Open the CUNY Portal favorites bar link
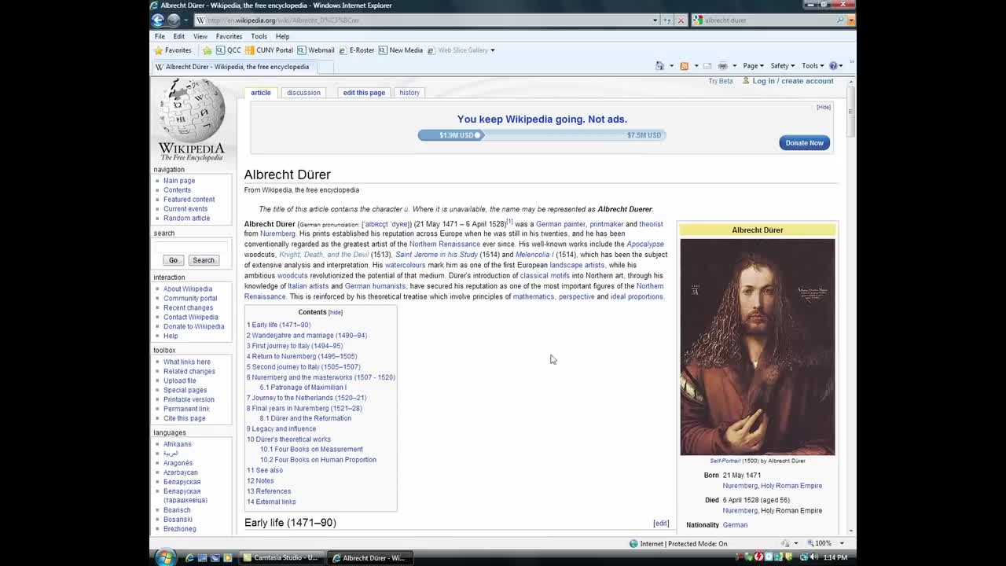1006x566 pixels. coord(269,50)
